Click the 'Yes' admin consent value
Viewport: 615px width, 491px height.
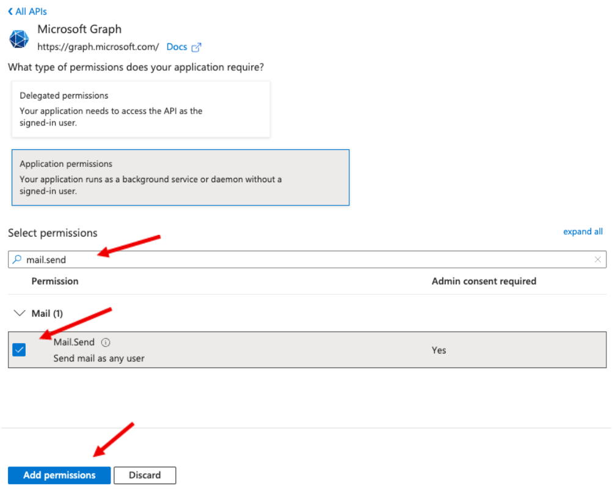pyautogui.click(x=439, y=350)
